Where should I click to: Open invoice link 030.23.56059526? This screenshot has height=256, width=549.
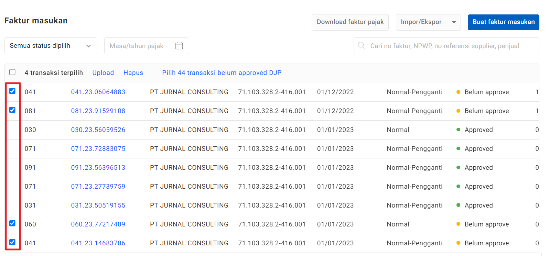[x=98, y=130]
